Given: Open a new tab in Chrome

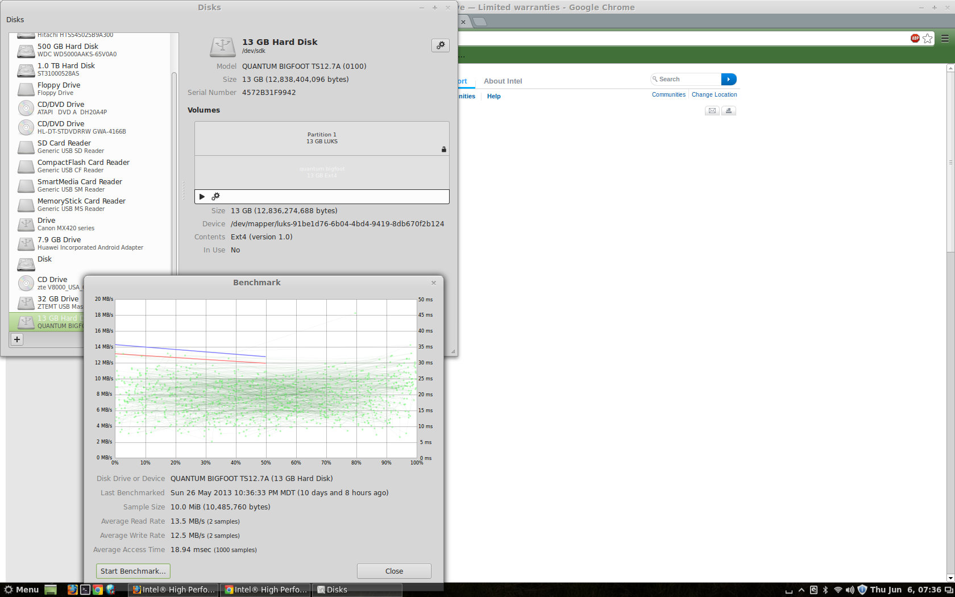Looking at the screenshot, I should 480,22.
